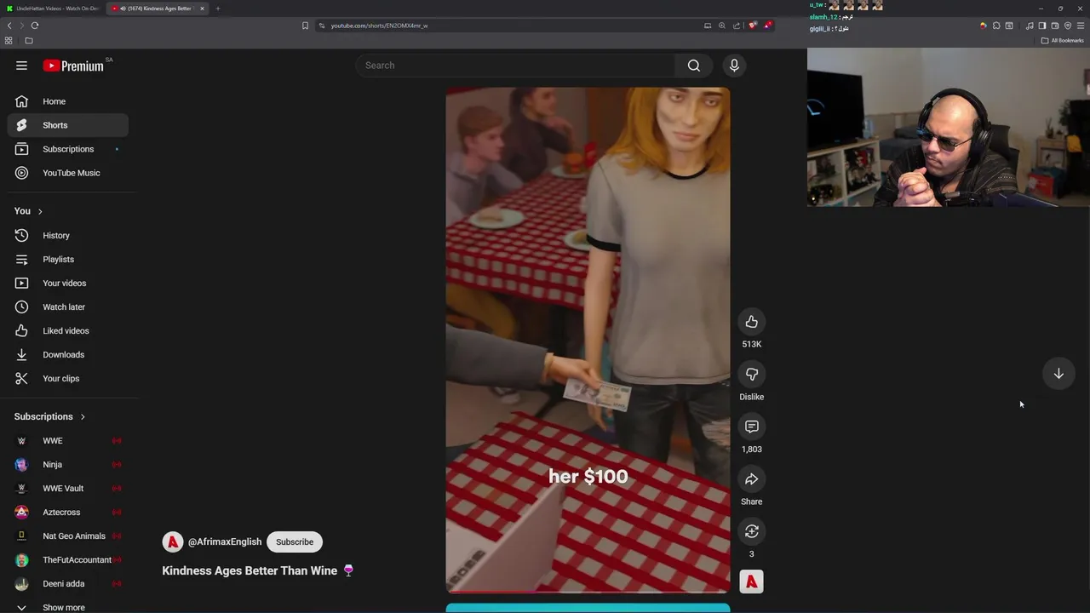Screen dimensions: 1090x613
Task: Open Your videos in the sidebar
Action: tap(68, 284)
